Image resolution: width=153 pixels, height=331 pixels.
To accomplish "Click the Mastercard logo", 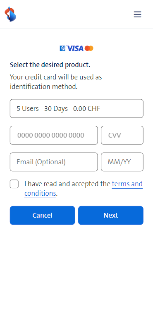I will (x=89, y=48).
